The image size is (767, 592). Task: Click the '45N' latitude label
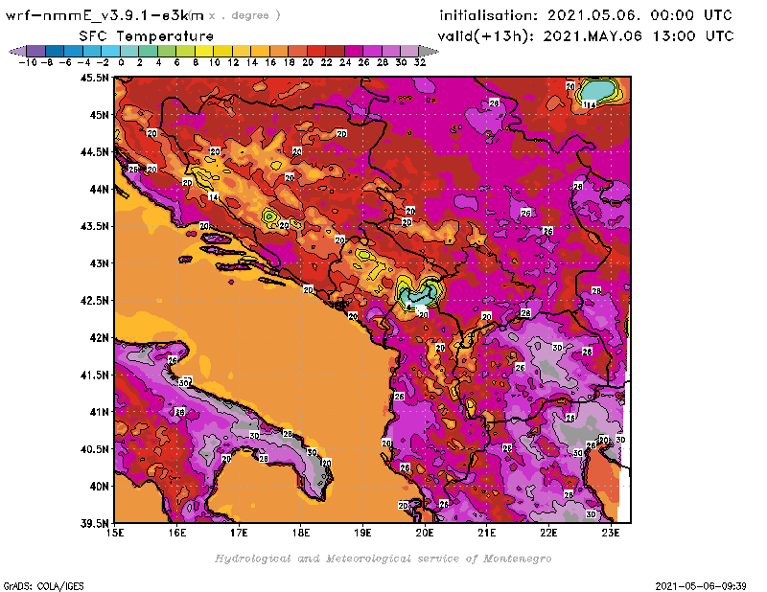click(x=99, y=115)
